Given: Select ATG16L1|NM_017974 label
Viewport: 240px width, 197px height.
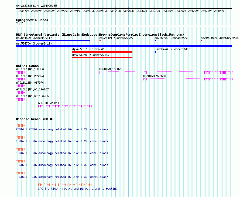Looking at the screenshot, I should point(30,83).
